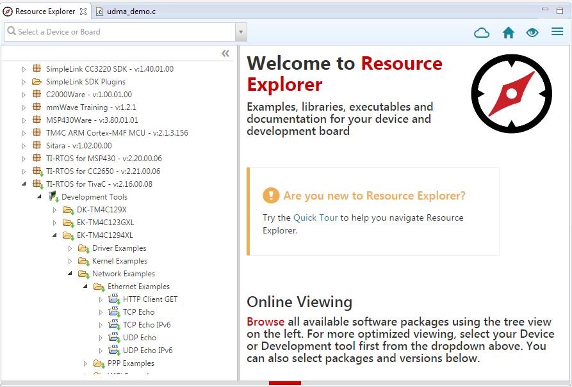Select TM4C ARM Cortex-M4F MCU entry

[117, 132]
